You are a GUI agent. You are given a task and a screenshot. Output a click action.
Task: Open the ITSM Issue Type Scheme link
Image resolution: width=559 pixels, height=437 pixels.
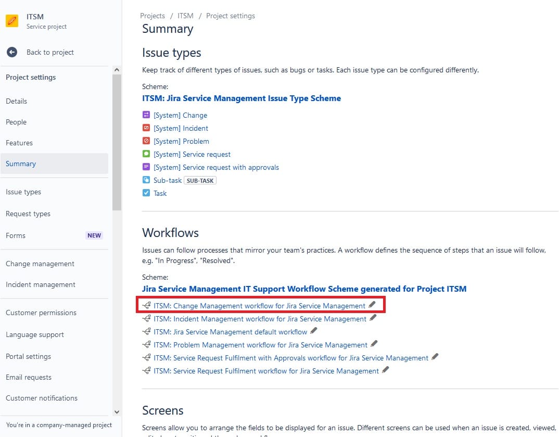click(242, 98)
